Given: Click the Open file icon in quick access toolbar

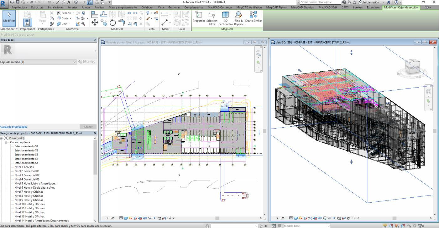Looking at the screenshot, I should [x=13, y=2].
